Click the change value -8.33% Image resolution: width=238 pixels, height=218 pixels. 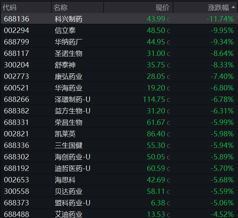222,65
